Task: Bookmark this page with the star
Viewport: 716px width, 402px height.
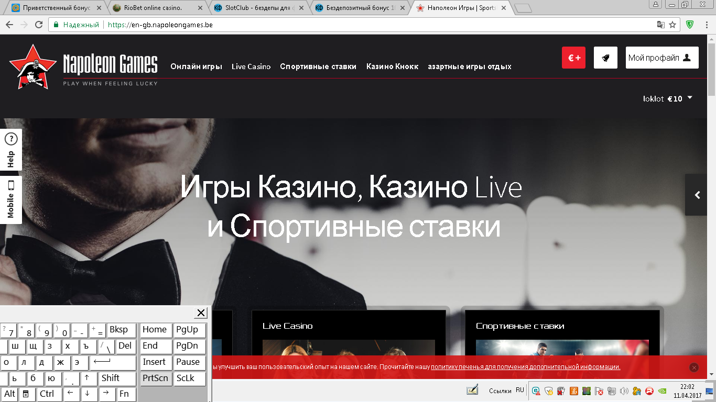Action: pyautogui.click(x=673, y=25)
